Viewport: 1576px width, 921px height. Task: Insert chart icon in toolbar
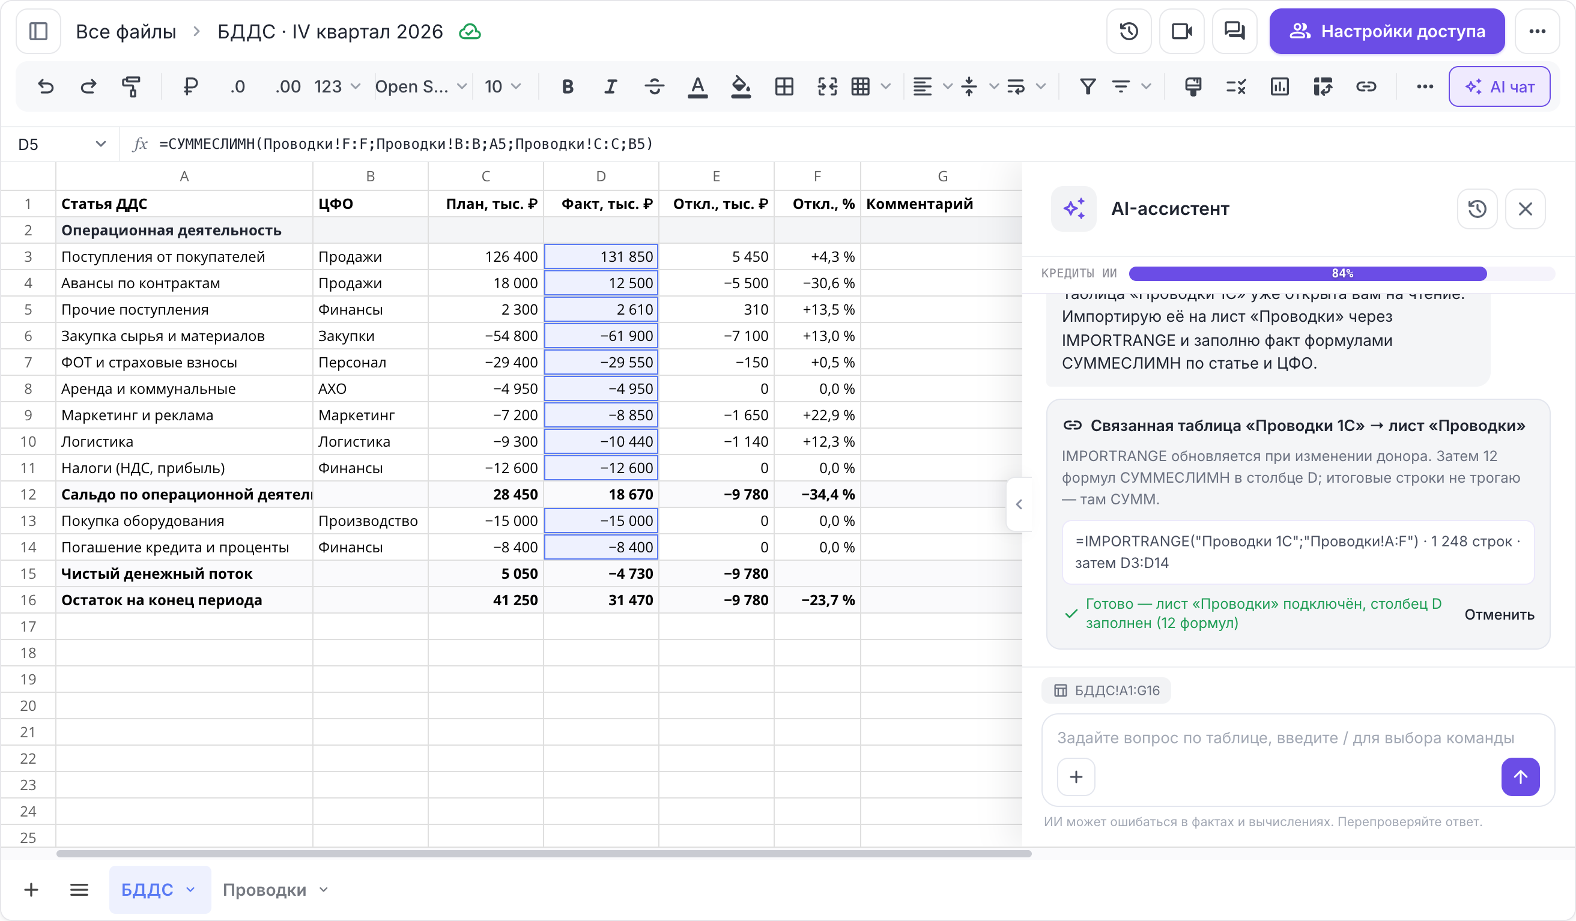(1279, 86)
